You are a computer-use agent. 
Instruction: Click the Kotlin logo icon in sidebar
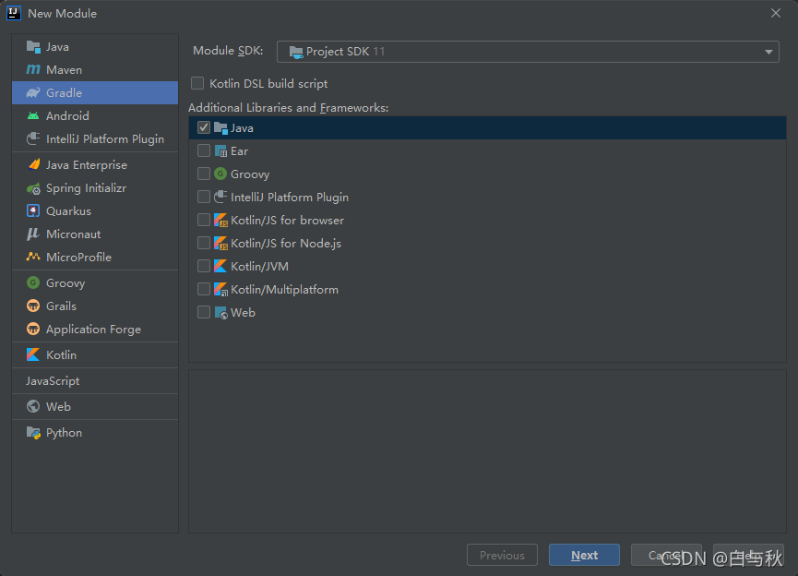(x=33, y=355)
